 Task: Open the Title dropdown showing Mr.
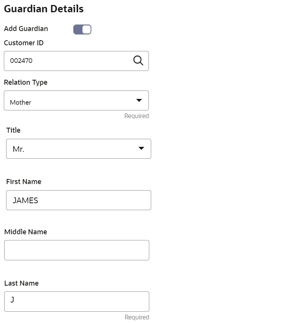click(79, 149)
